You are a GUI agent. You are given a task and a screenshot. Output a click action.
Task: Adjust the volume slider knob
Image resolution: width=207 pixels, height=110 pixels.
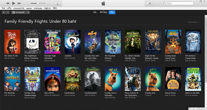pos(38,4)
